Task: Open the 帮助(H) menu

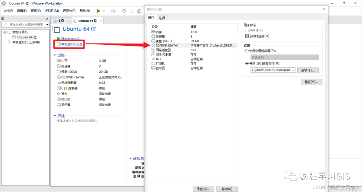Action: [x=85, y=11]
